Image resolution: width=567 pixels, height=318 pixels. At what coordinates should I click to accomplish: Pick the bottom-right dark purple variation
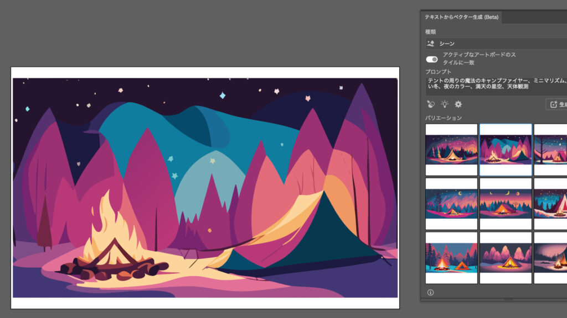point(551,258)
